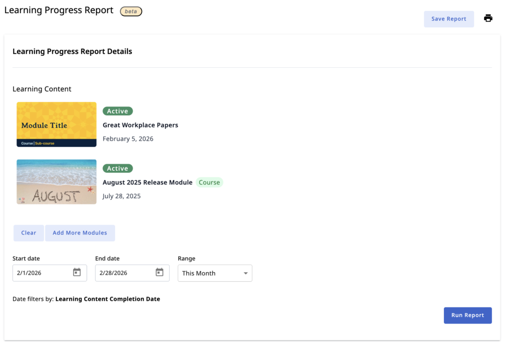Click the Active badge for Great Workplace Papers
This screenshot has height=345, width=506.
pos(118,111)
